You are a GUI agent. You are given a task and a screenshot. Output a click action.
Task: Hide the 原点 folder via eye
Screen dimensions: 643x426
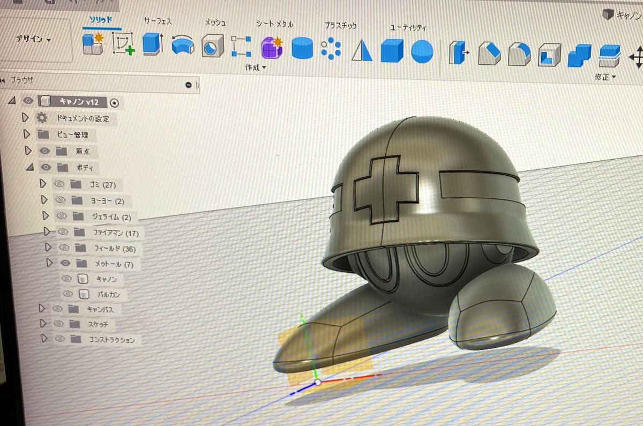(x=44, y=151)
